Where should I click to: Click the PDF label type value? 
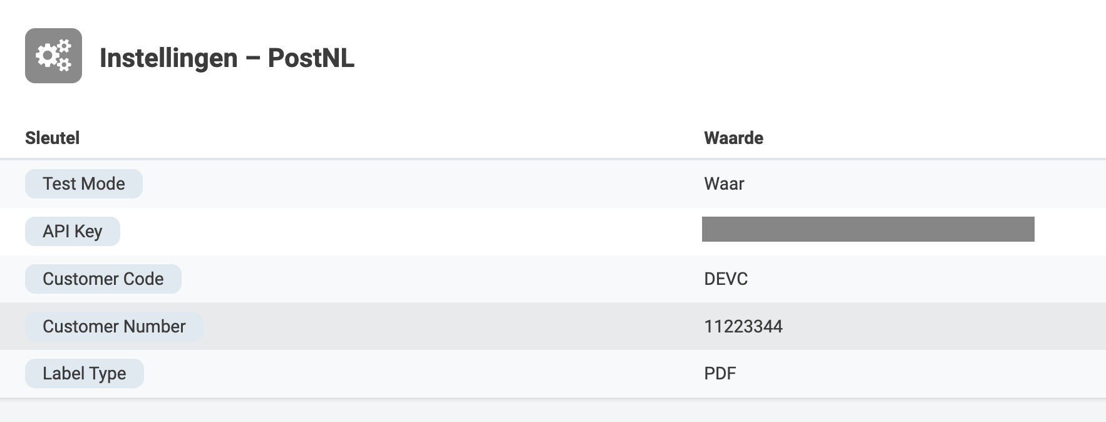[x=720, y=373]
